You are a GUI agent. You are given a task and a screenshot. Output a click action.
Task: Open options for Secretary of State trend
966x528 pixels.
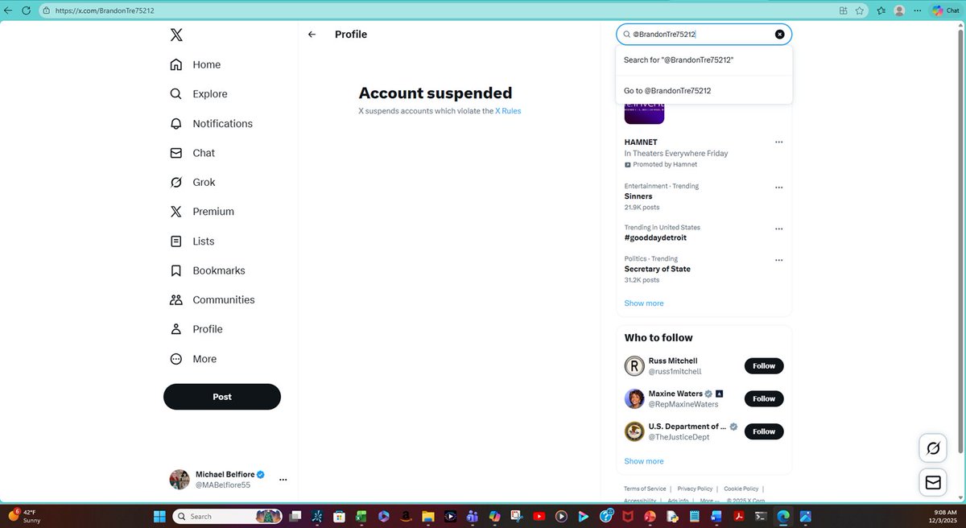[778, 260]
